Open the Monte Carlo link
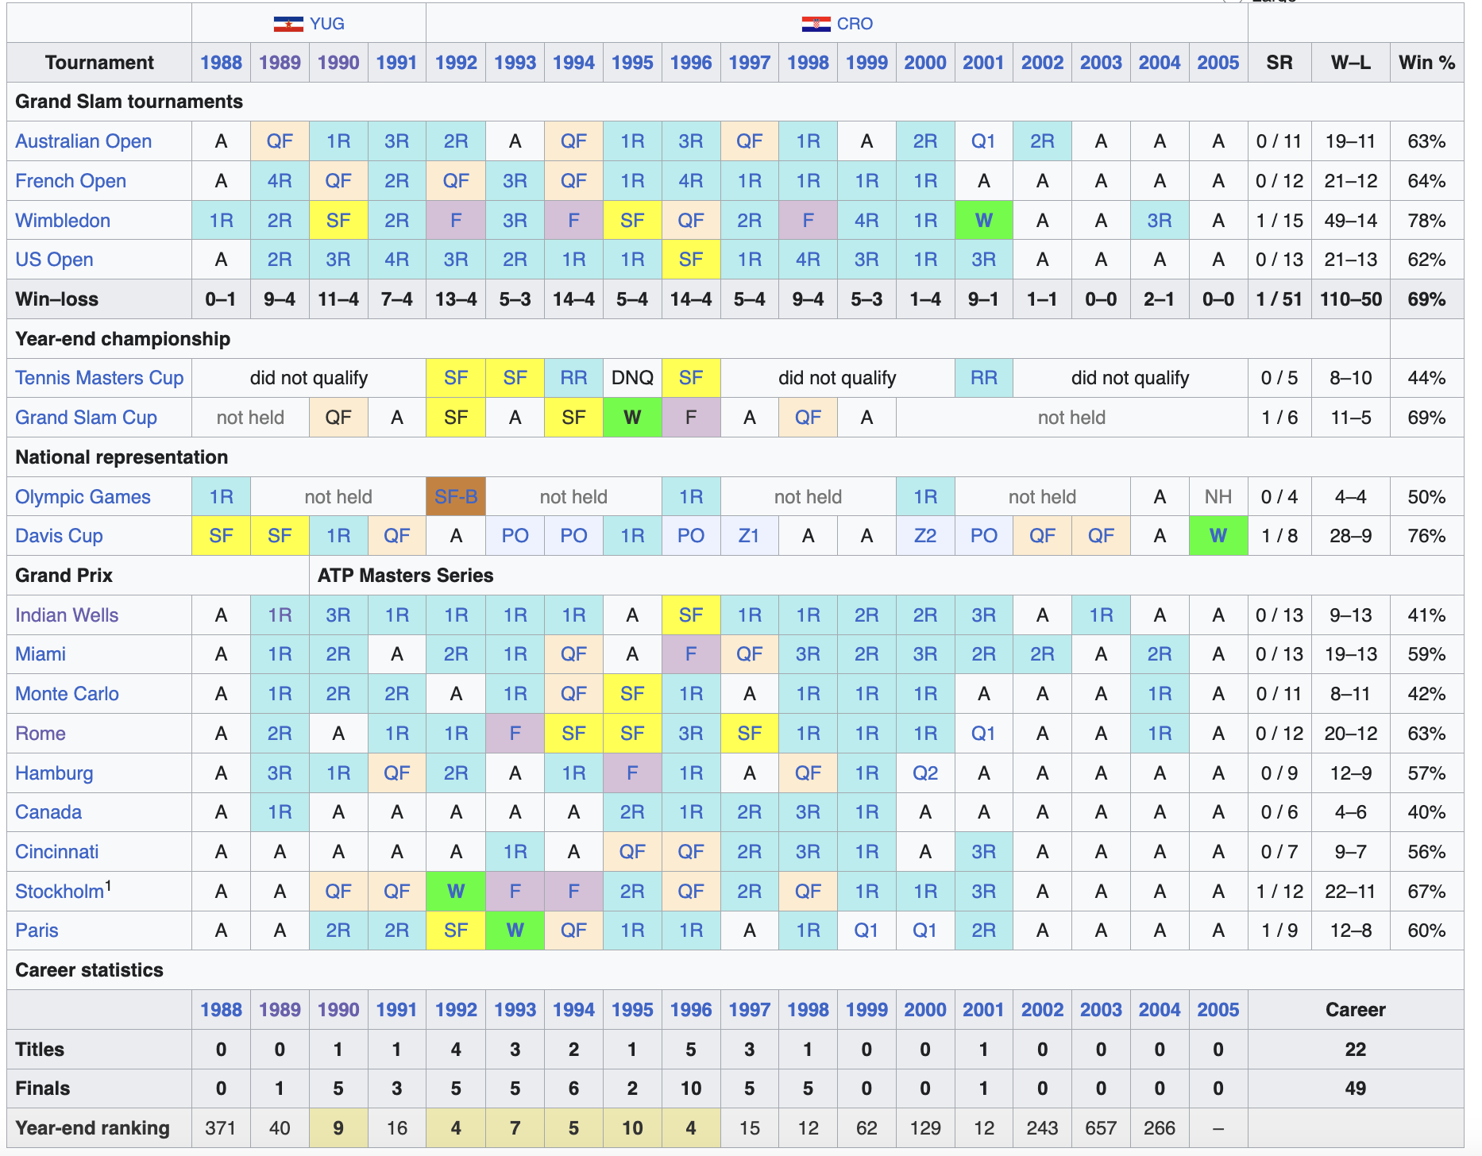The width and height of the screenshot is (1482, 1156). 67,694
